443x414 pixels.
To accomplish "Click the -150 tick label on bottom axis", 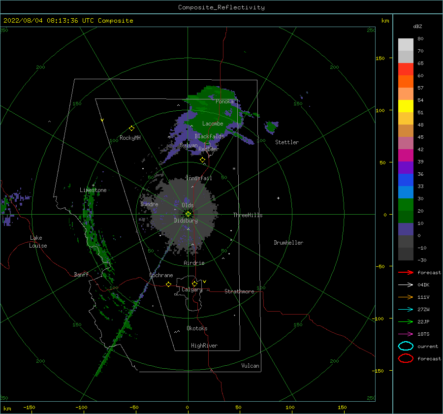I will [29, 407].
